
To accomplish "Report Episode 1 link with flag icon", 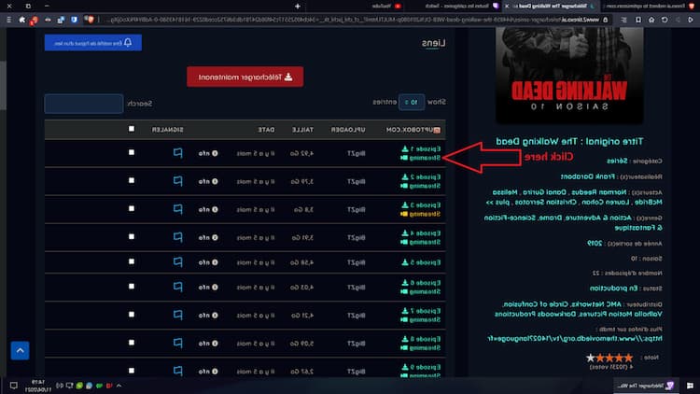I will [x=177, y=153].
